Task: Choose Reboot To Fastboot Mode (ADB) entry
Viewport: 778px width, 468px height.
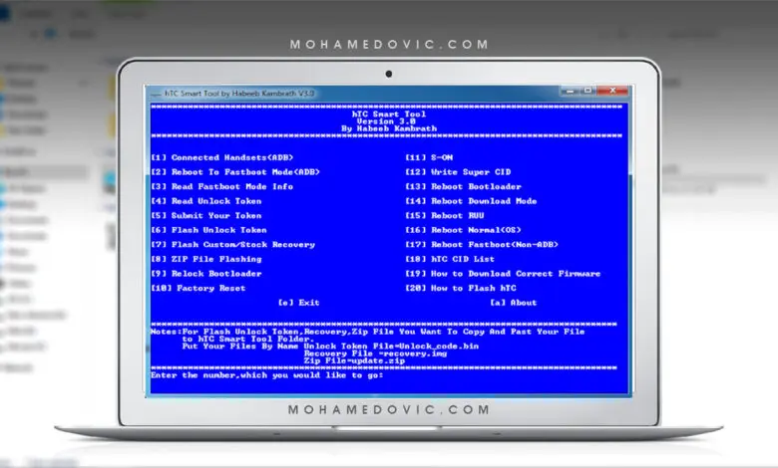Action: 235,172
